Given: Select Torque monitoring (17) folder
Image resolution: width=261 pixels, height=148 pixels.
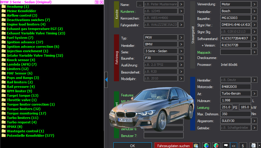Looking at the screenshot, I should tap(24, 113).
